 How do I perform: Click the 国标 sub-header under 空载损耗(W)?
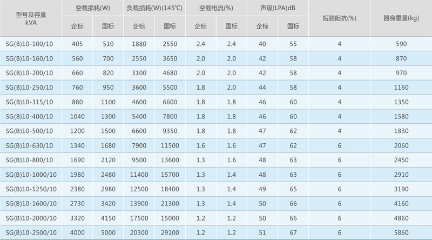point(108,26)
